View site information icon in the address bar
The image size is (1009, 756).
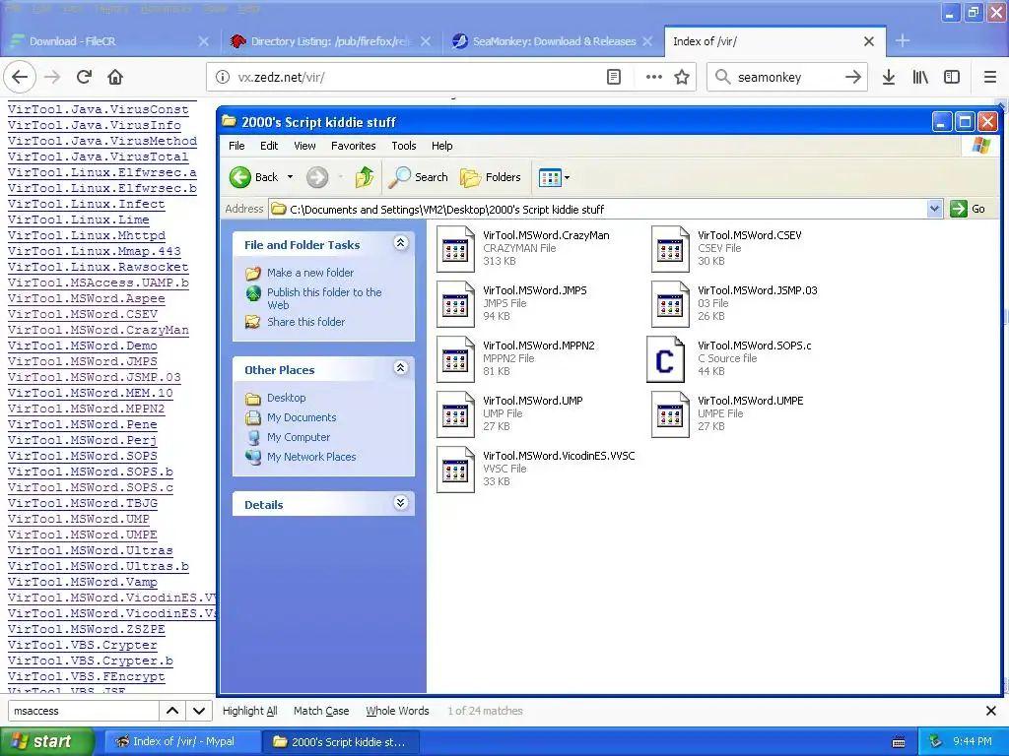pos(223,77)
